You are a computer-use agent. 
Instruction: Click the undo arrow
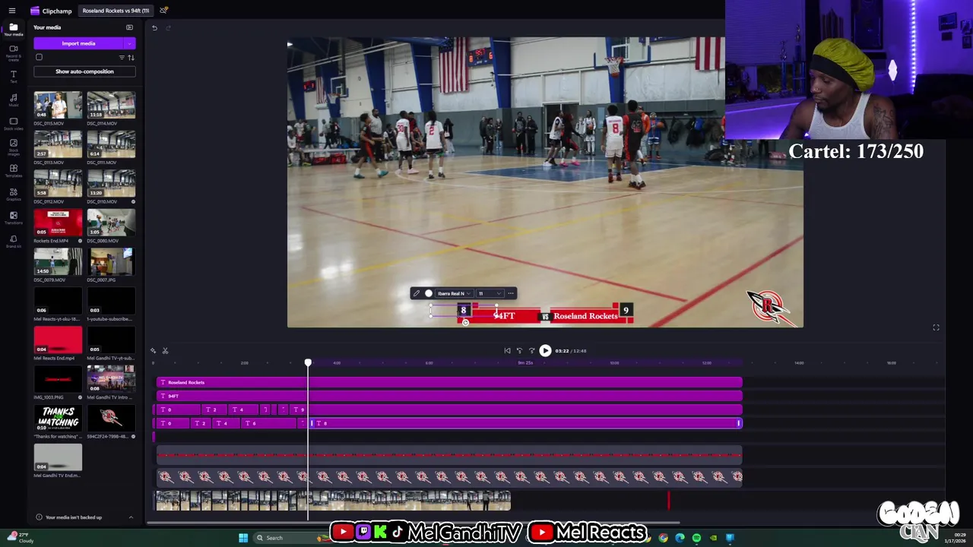click(x=154, y=28)
